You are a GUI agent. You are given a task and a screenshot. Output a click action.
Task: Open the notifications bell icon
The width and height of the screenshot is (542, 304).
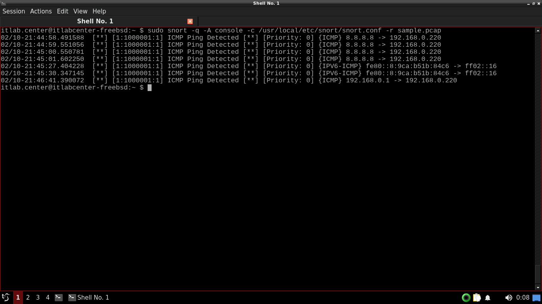488,298
